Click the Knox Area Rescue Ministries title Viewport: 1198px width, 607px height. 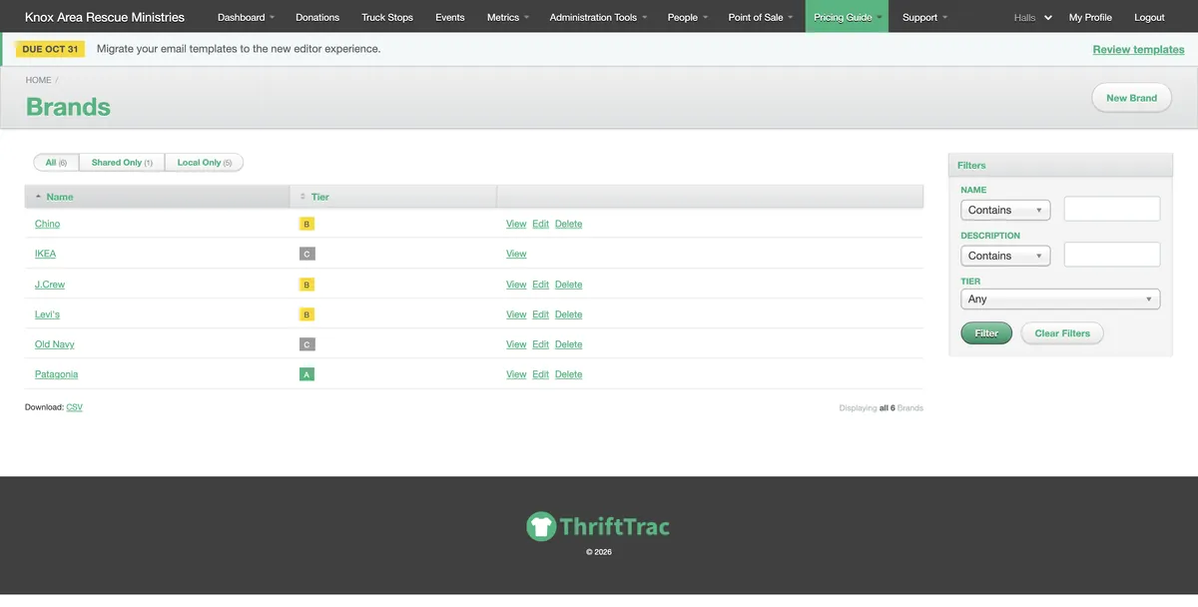click(x=105, y=17)
